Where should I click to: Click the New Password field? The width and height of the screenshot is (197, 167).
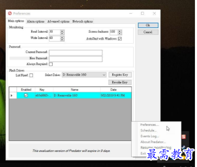click(x=76, y=59)
